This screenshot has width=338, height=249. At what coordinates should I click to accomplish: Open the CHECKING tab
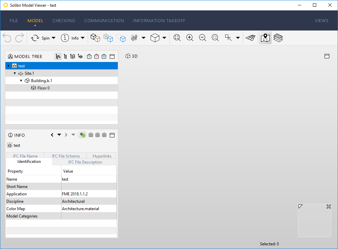64,21
